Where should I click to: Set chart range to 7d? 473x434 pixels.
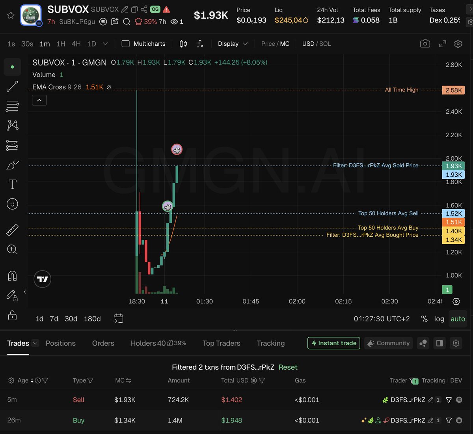[54, 319]
